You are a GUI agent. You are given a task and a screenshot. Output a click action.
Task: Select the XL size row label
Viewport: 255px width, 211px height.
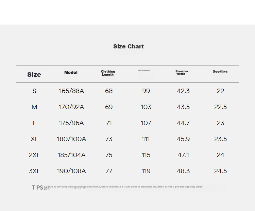(34, 139)
